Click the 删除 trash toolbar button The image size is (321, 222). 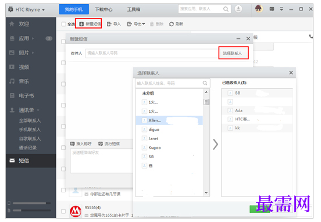[156, 24]
